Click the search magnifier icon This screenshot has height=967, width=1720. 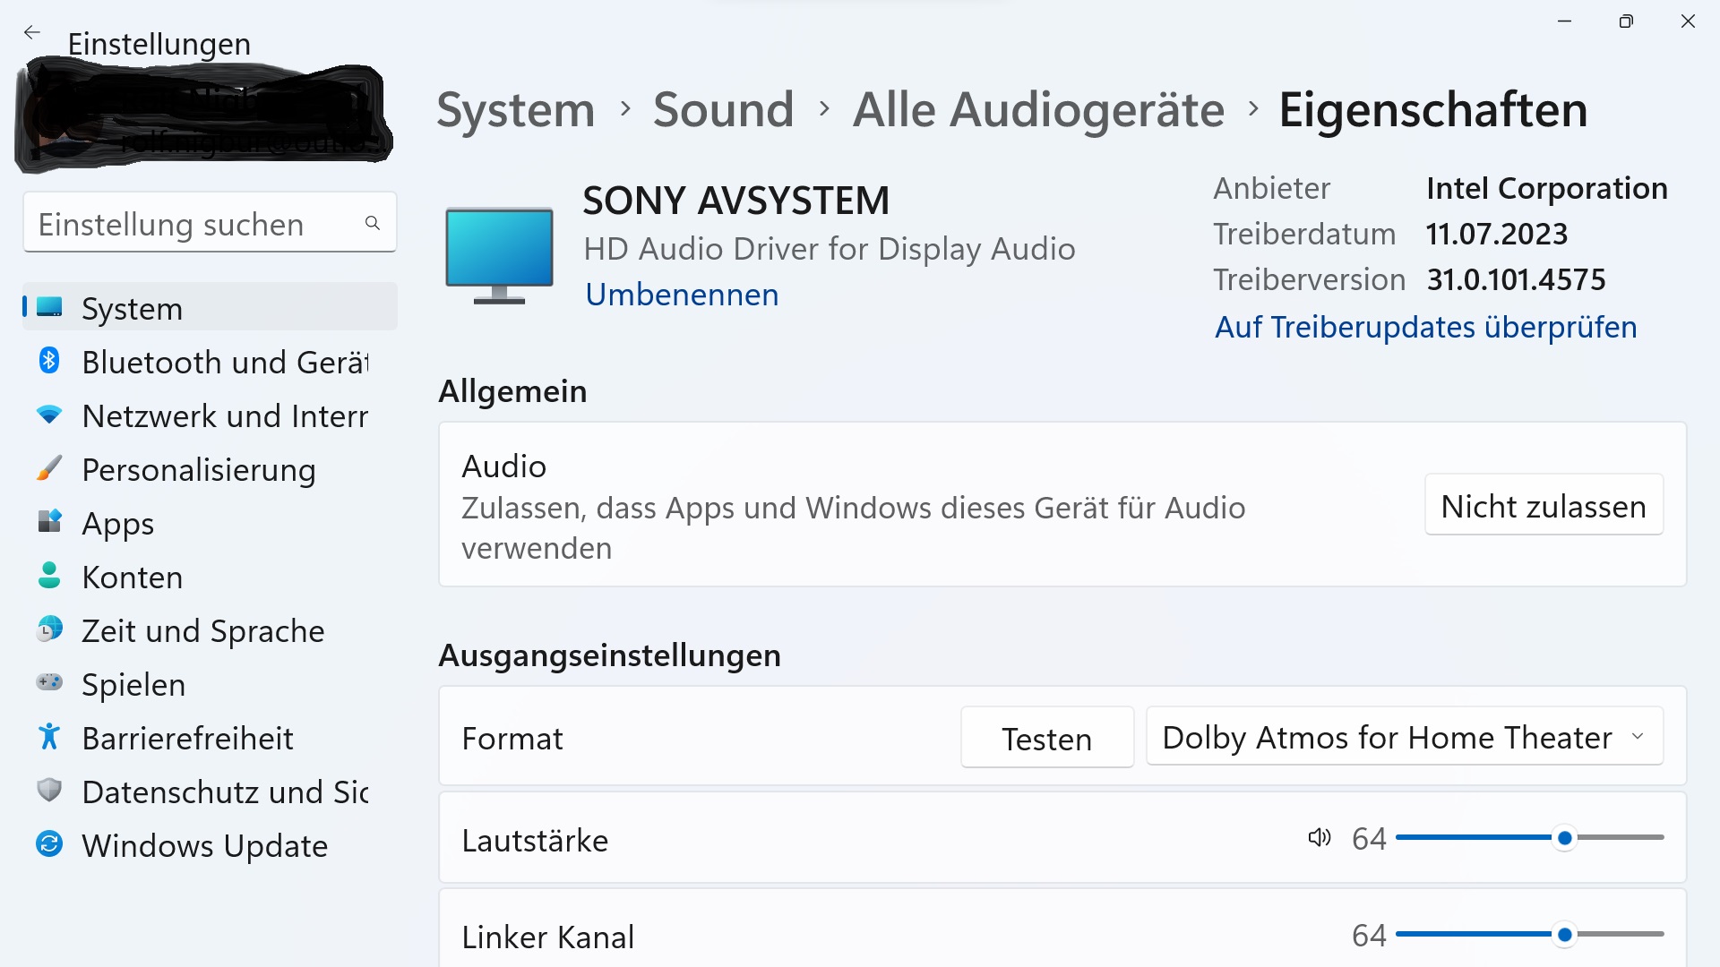click(x=373, y=223)
